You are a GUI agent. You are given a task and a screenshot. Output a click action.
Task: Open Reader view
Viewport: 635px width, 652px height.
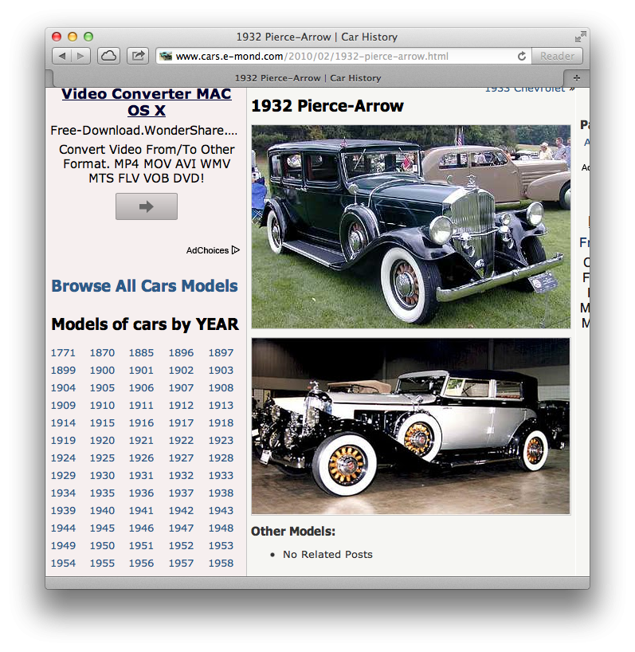point(557,56)
